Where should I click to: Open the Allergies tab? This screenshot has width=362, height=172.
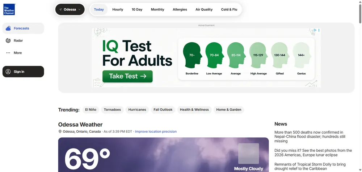click(x=180, y=9)
